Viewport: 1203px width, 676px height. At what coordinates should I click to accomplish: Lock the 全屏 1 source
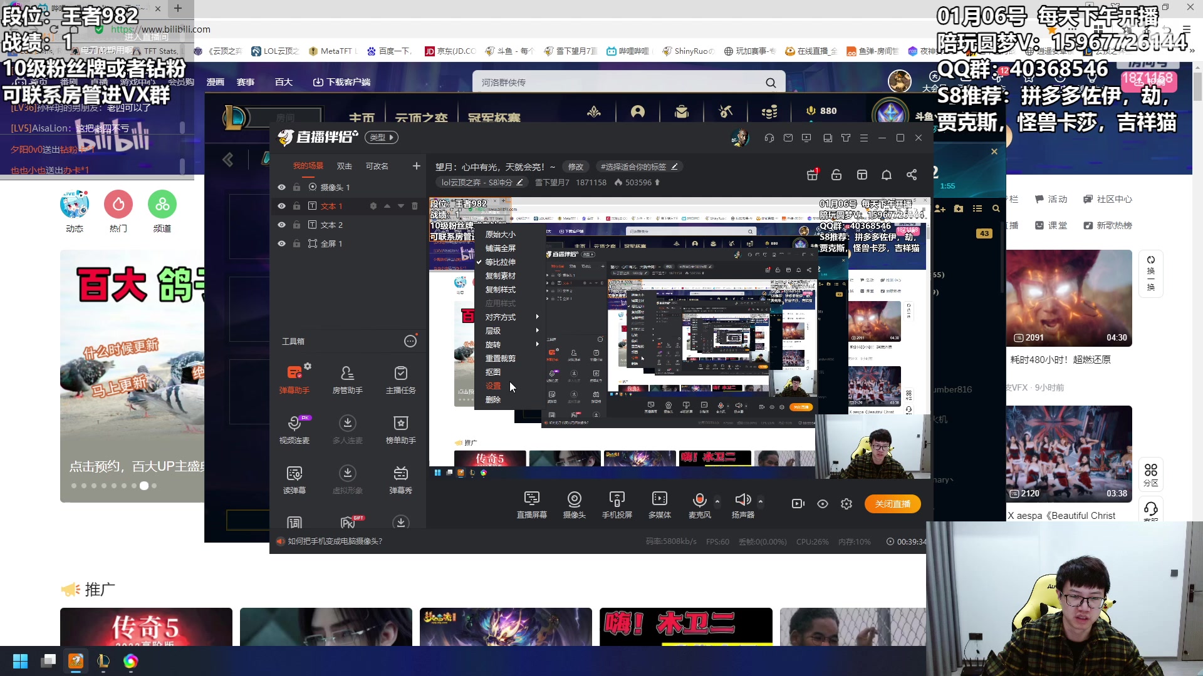pyautogui.click(x=296, y=243)
